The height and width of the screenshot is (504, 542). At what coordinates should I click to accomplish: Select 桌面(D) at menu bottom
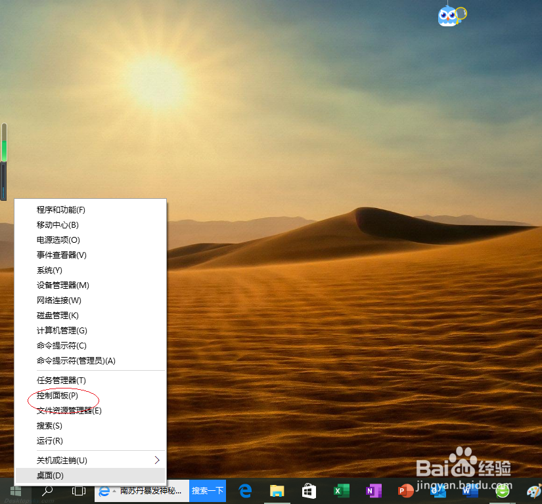pos(90,476)
